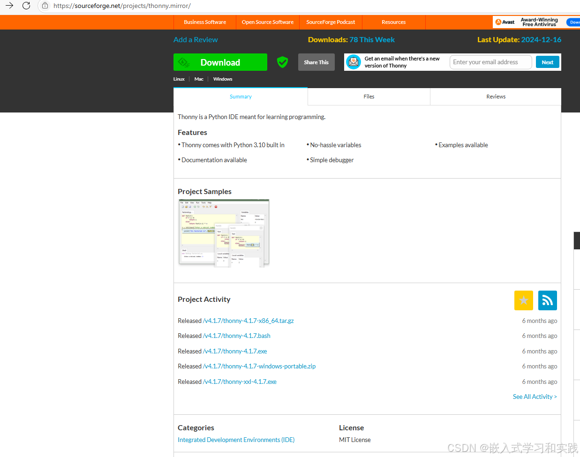This screenshot has width=580, height=457.
Task: Click the green security shield icon
Action: (x=282, y=62)
